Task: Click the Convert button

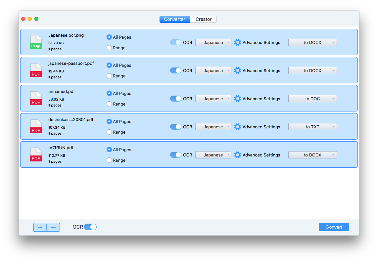Action: click(334, 227)
